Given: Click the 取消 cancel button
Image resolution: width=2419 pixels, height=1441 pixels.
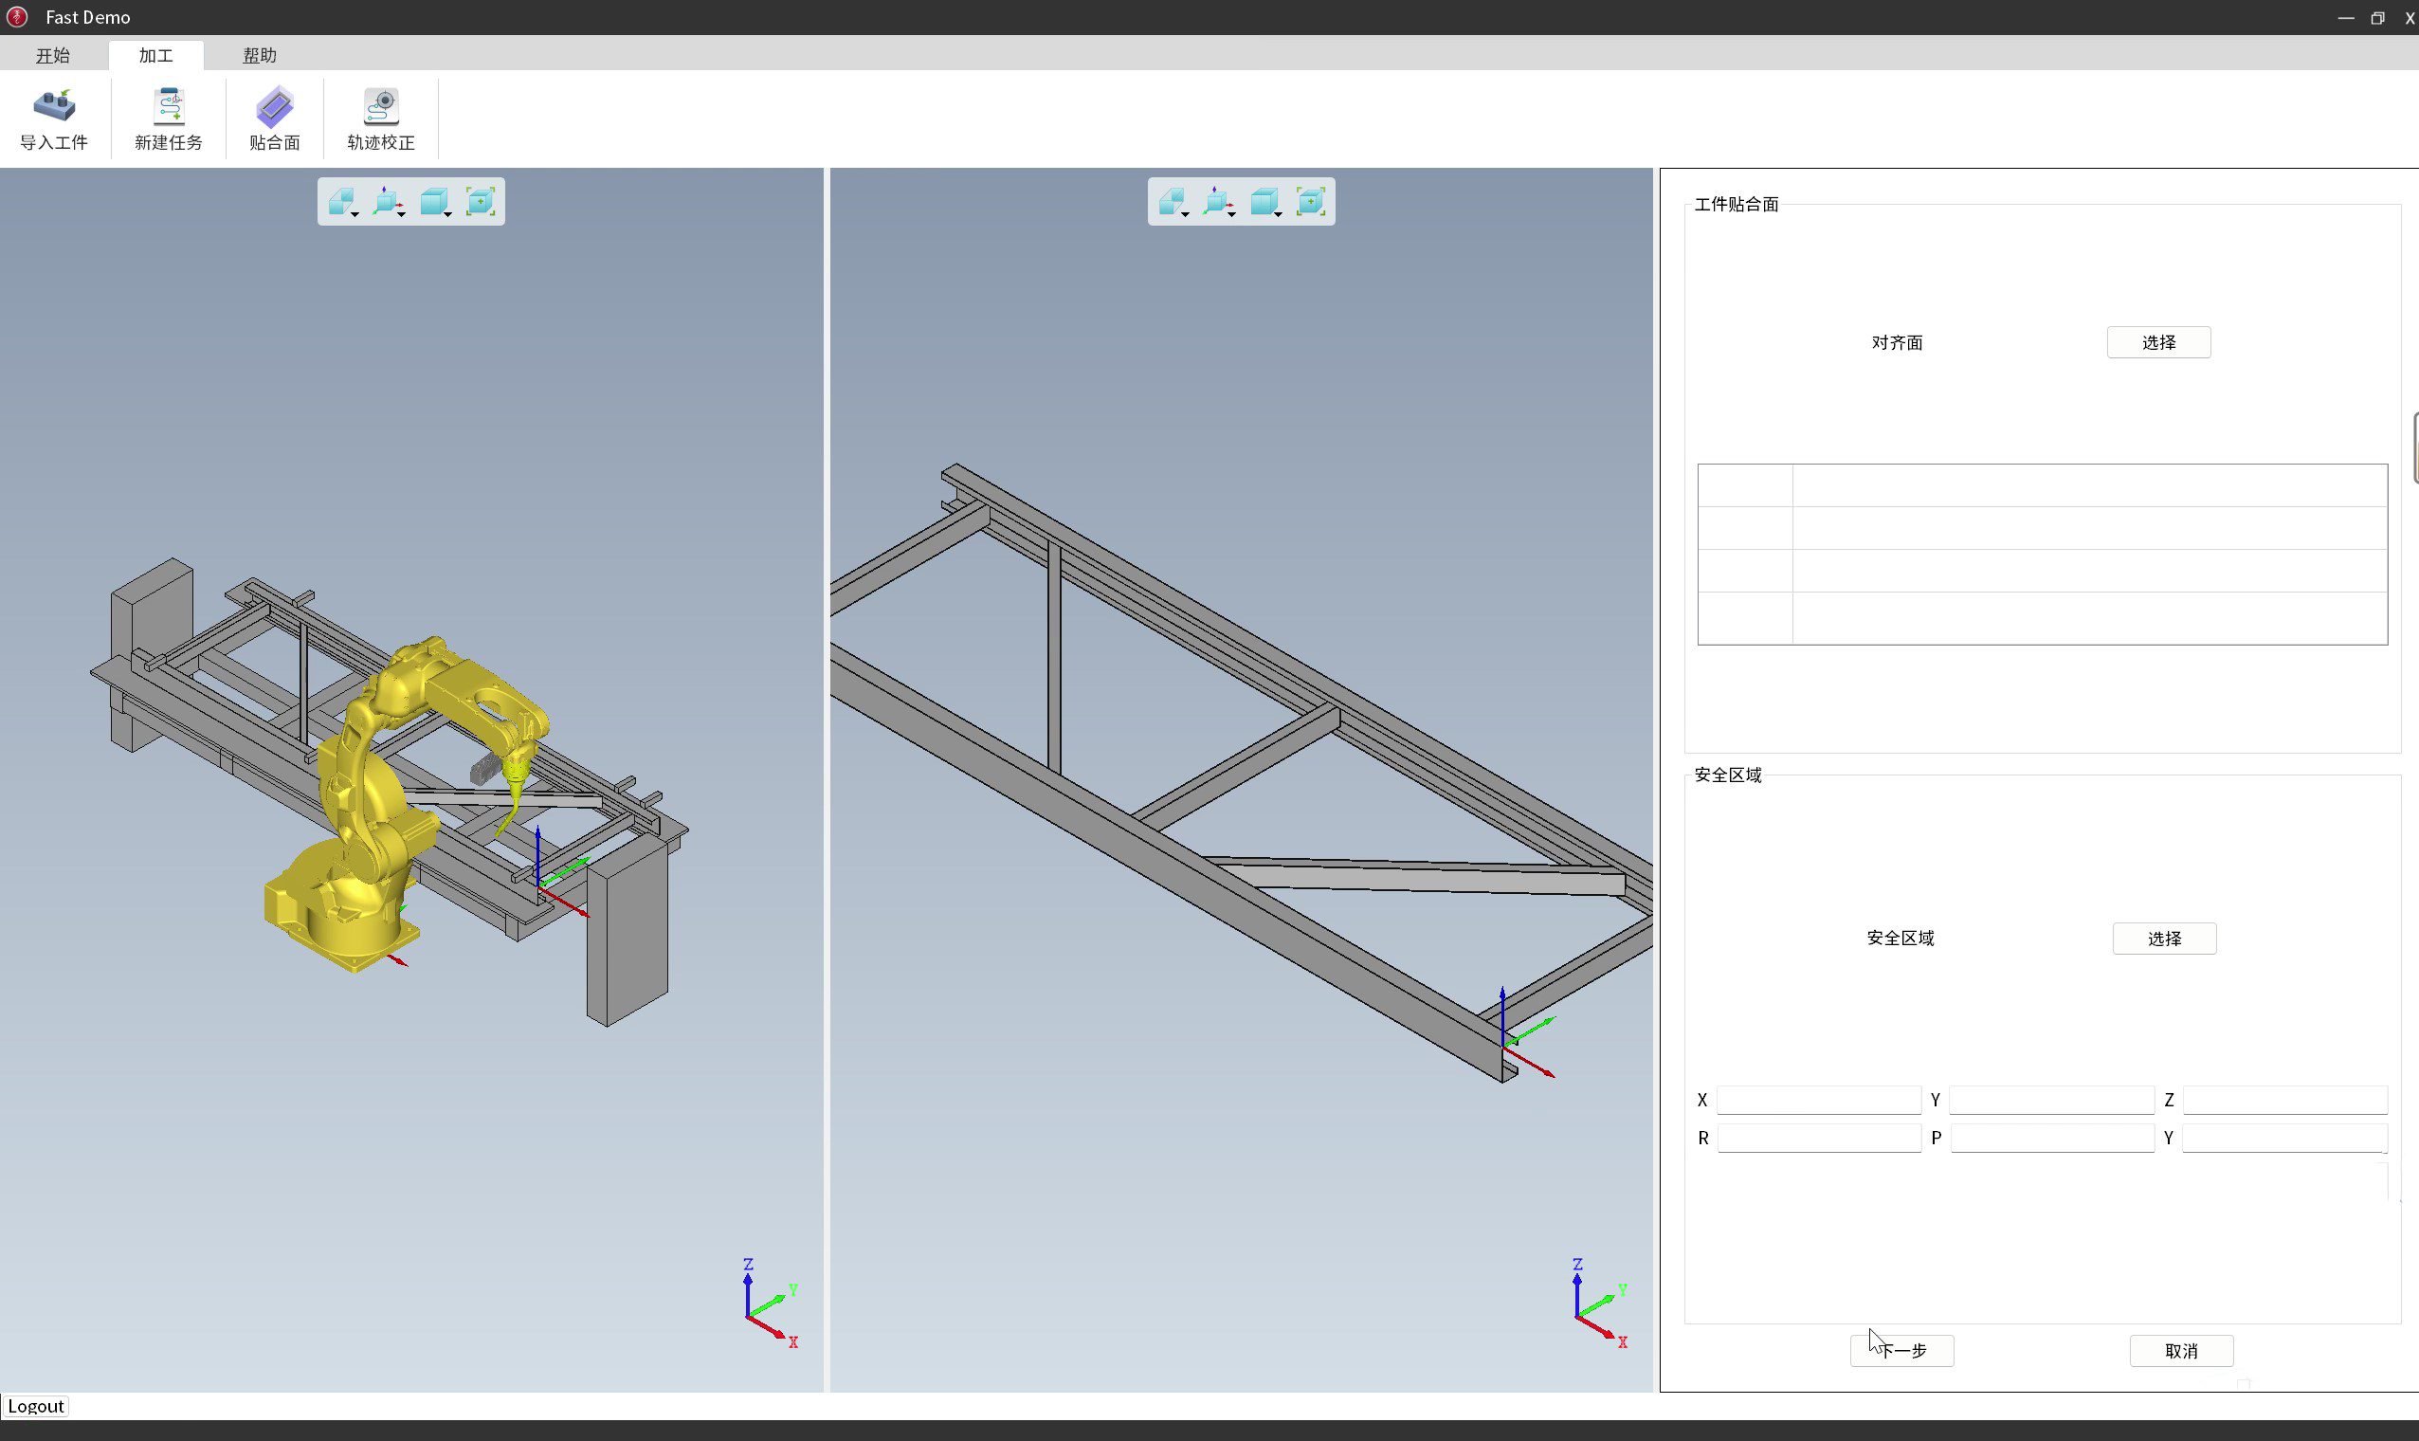Looking at the screenshot, I should (2181, 1351).
